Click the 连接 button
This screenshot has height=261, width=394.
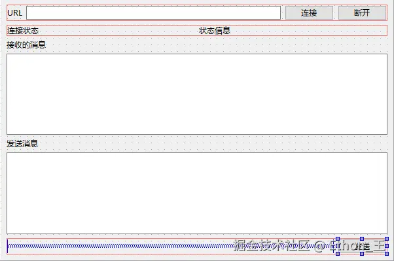click(309, 13)
